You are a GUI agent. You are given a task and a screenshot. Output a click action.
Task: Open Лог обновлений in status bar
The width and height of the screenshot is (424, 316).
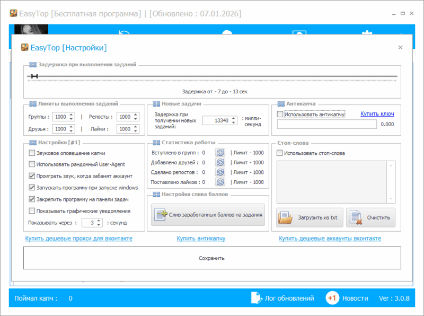[282, 299]
